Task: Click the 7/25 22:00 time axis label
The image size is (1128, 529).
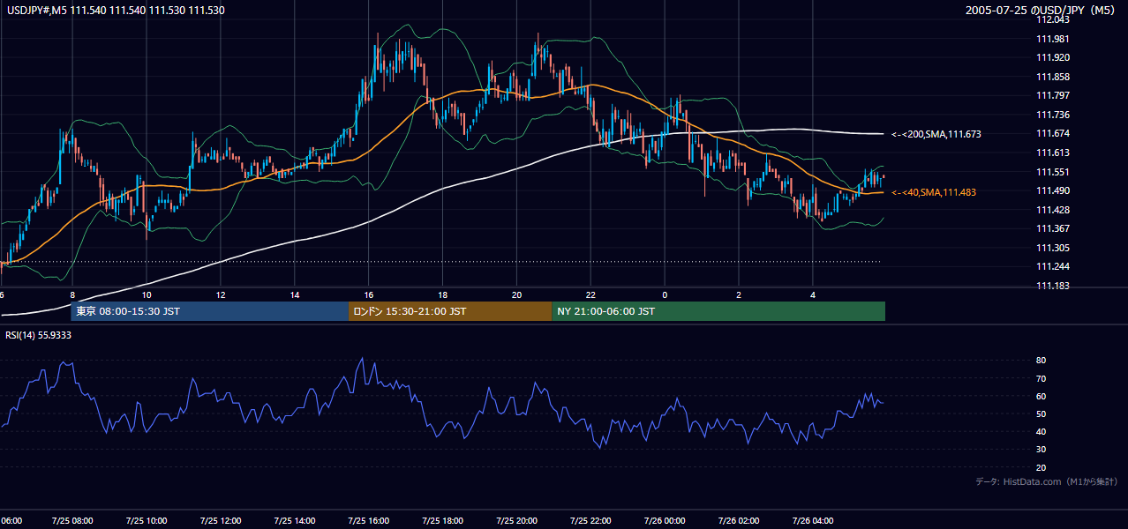Action: pos(590,520)
